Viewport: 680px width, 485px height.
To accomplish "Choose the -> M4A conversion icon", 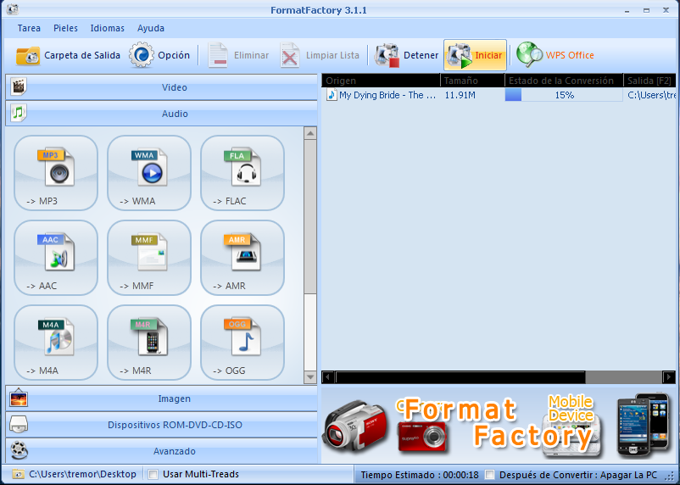I will [x=56, y=343].
